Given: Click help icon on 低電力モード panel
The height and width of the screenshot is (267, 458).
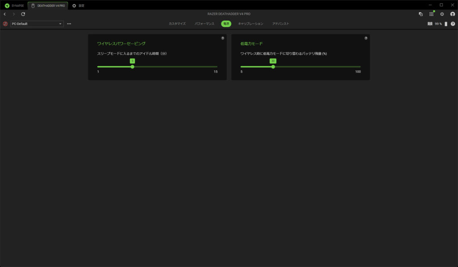Looking at the screenshot, I should pyautogui.click(x=366, y=38).
